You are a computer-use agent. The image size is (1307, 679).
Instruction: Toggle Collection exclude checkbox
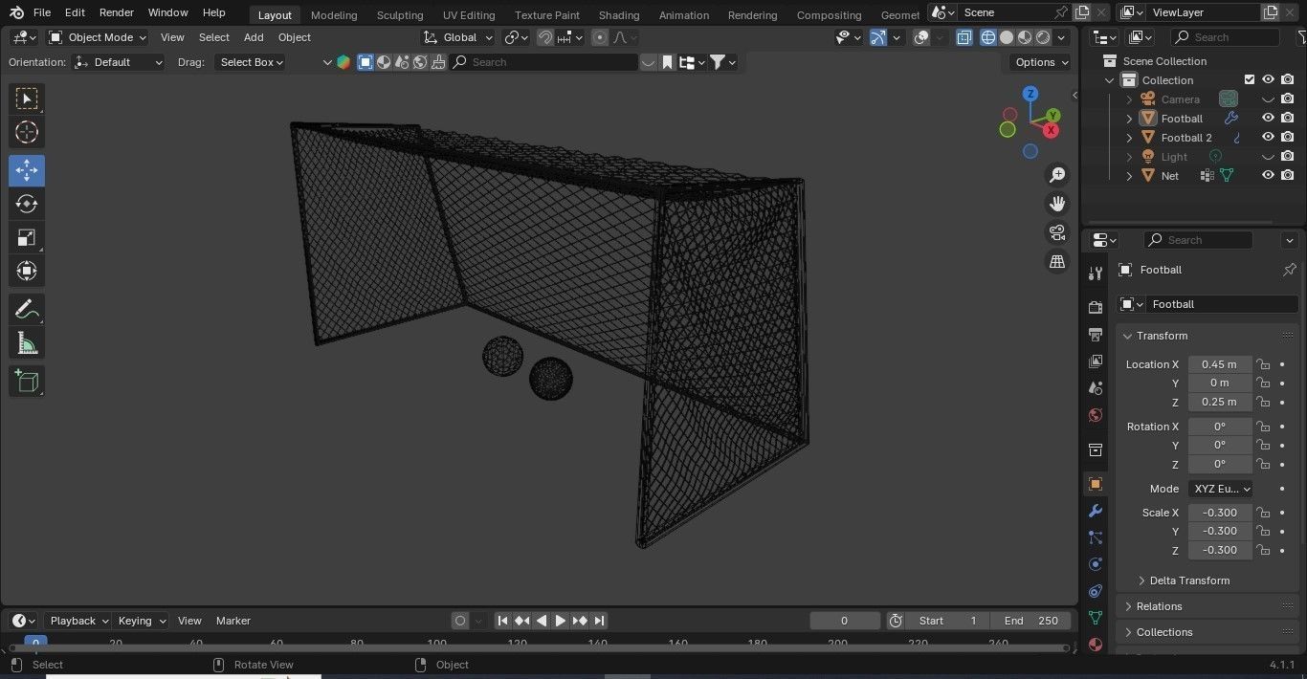click(1249, 79)
